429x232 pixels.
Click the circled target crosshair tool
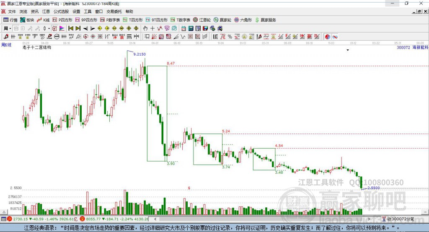coord(85,37)
